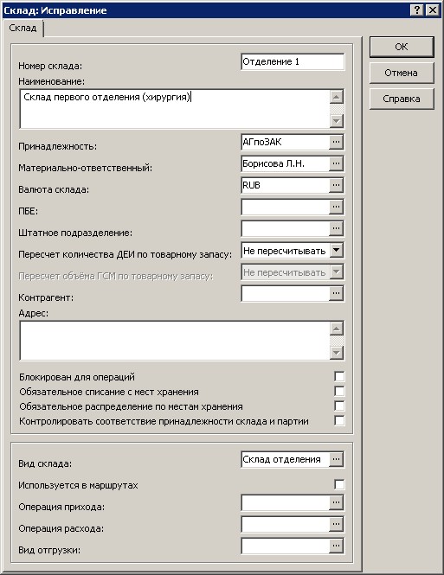Check Контролировать соответствие принадлежности склада и партии
Screen dimensions: 444x575
click(339, 420)
